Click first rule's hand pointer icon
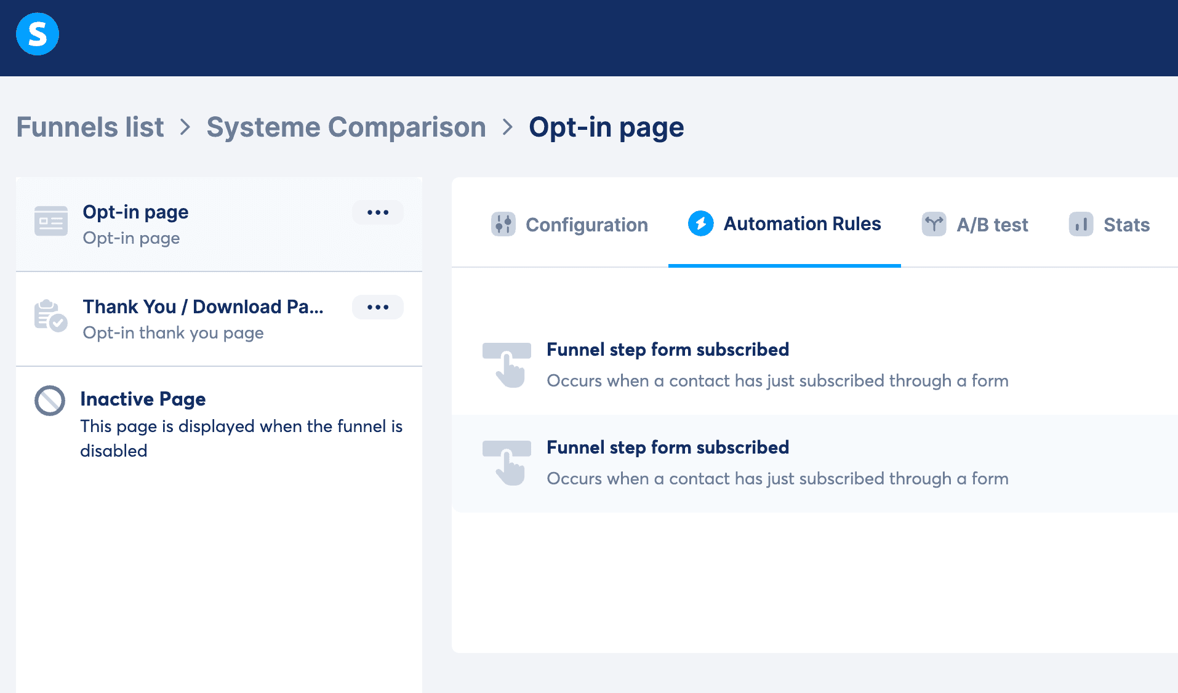This screenshot has height=693, width=1178. coord(507,365)
